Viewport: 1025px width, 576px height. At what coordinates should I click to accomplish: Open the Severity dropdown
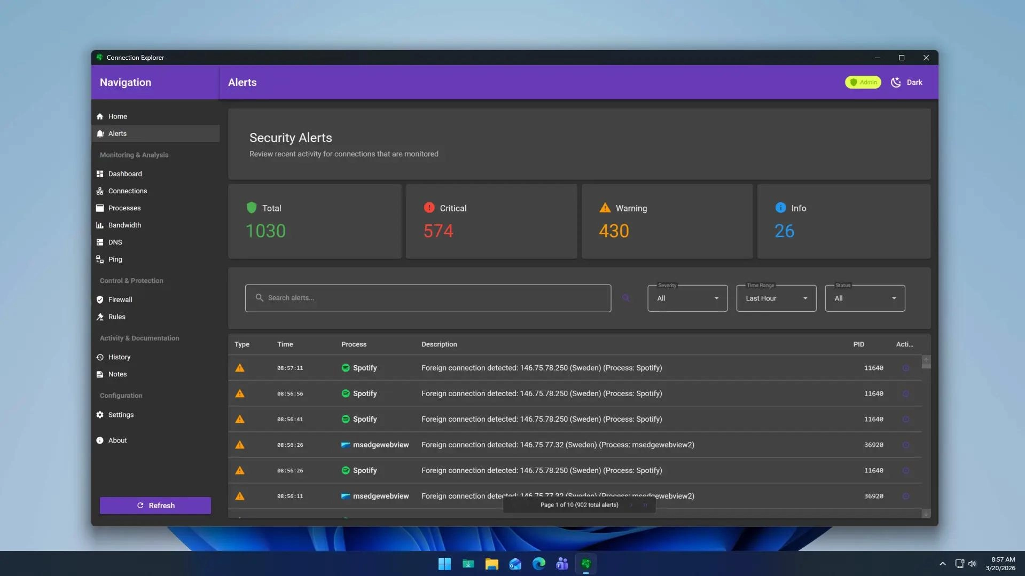click(687, 298)
